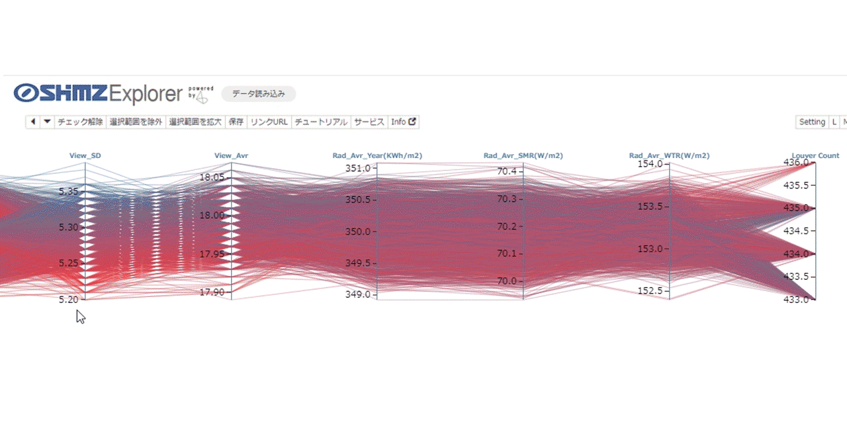This screenshot has height=430, width=847.
Task: Click the View_SD axis label
Action: point(85,156)
